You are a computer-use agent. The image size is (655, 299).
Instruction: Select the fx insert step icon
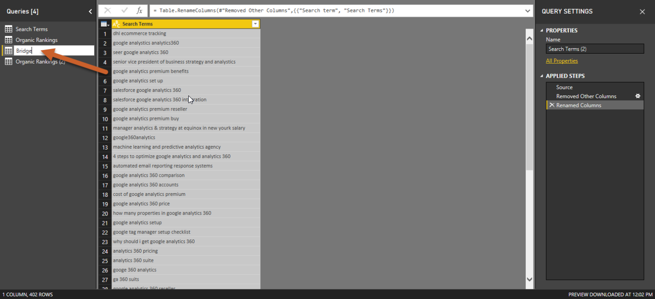(139, 10)
